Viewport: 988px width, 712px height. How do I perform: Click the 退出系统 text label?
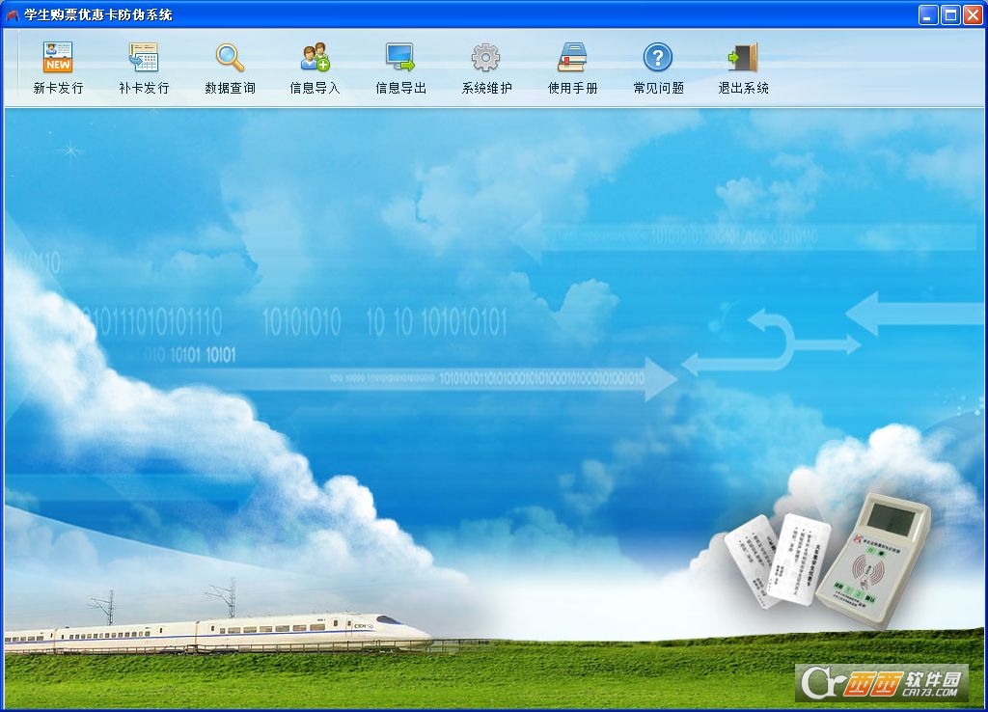click(x=744, y=88)
